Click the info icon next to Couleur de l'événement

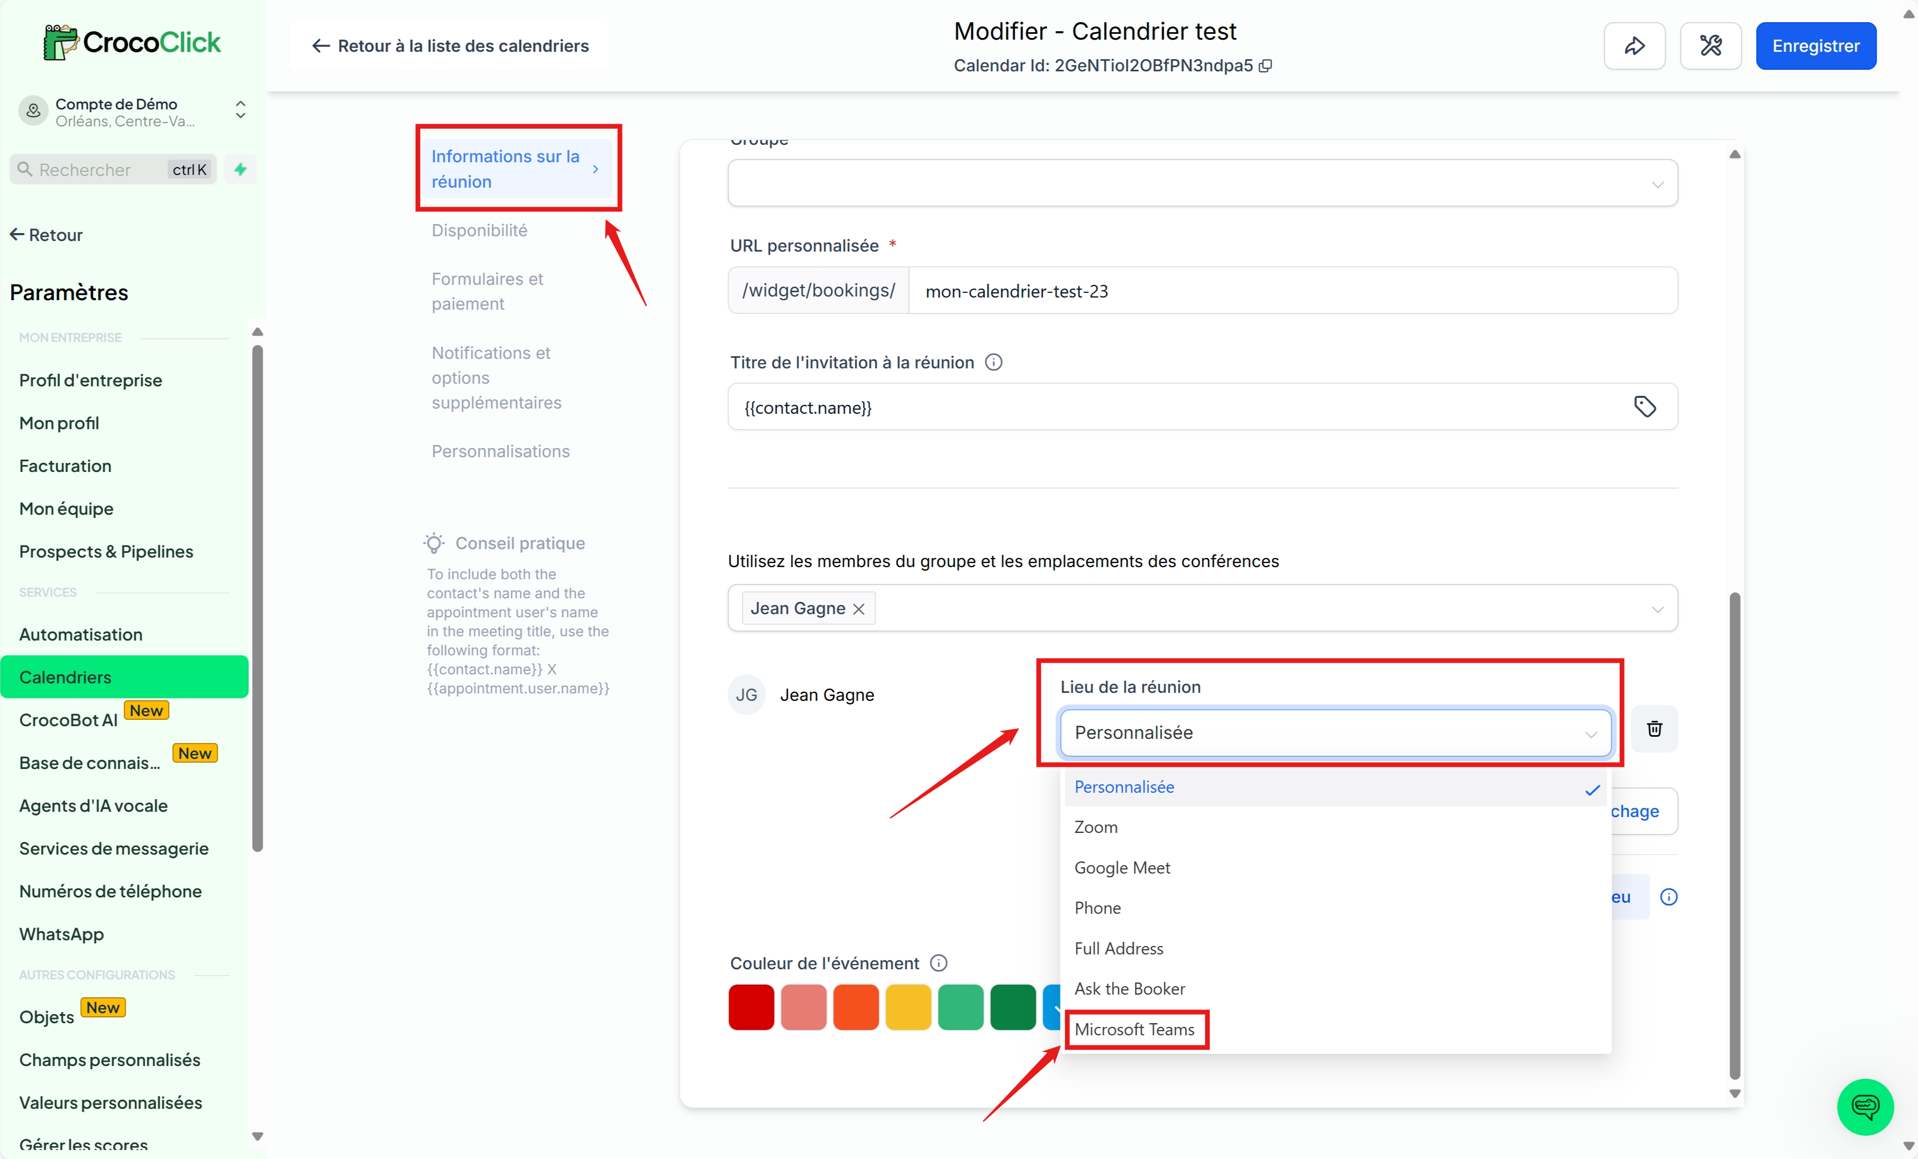(x=939, y=963)
